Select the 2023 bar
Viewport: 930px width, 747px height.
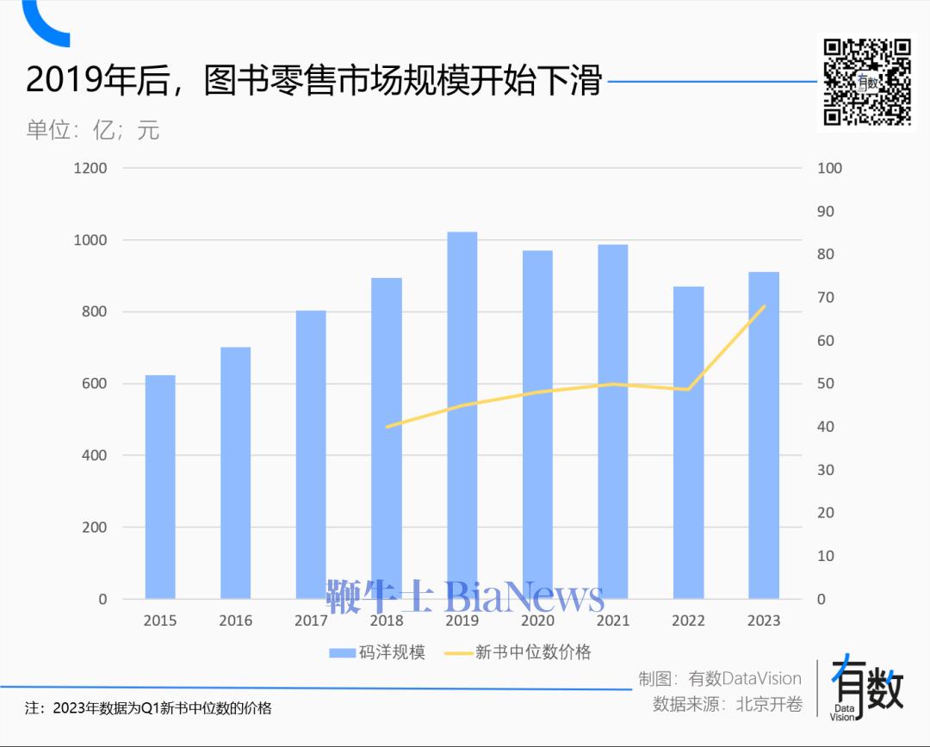(764, 435)
